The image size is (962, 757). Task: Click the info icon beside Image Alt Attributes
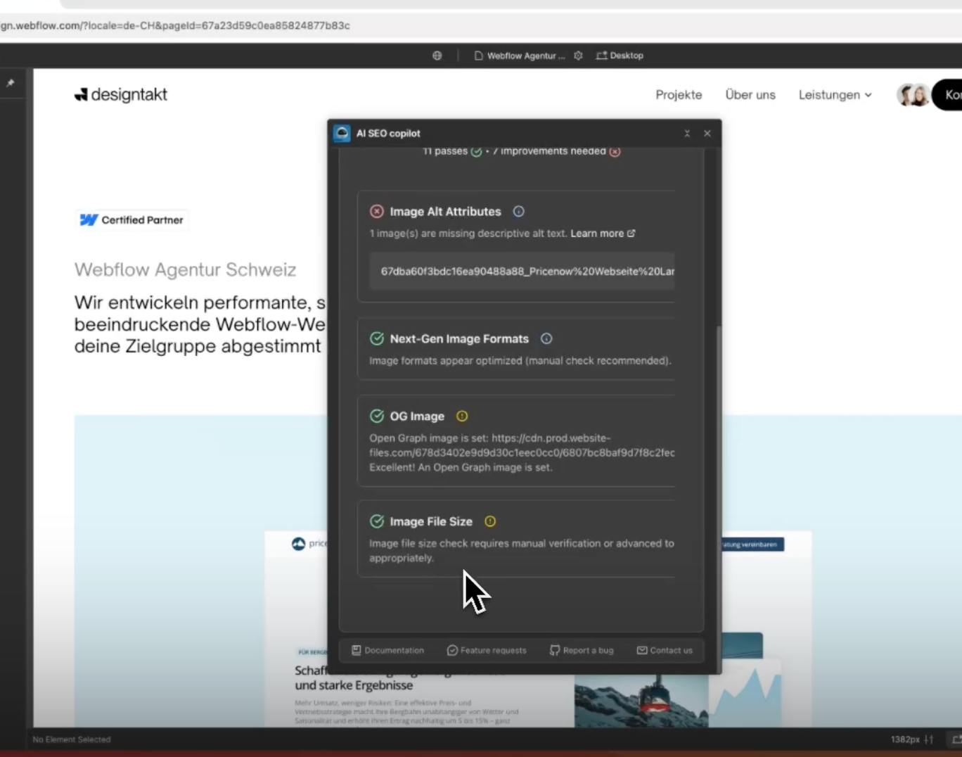pyautogui.click(x=518, y=211)
